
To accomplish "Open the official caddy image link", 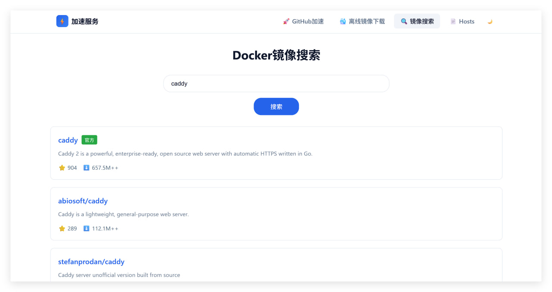I will pyautogui.click(x=68, y=140).
